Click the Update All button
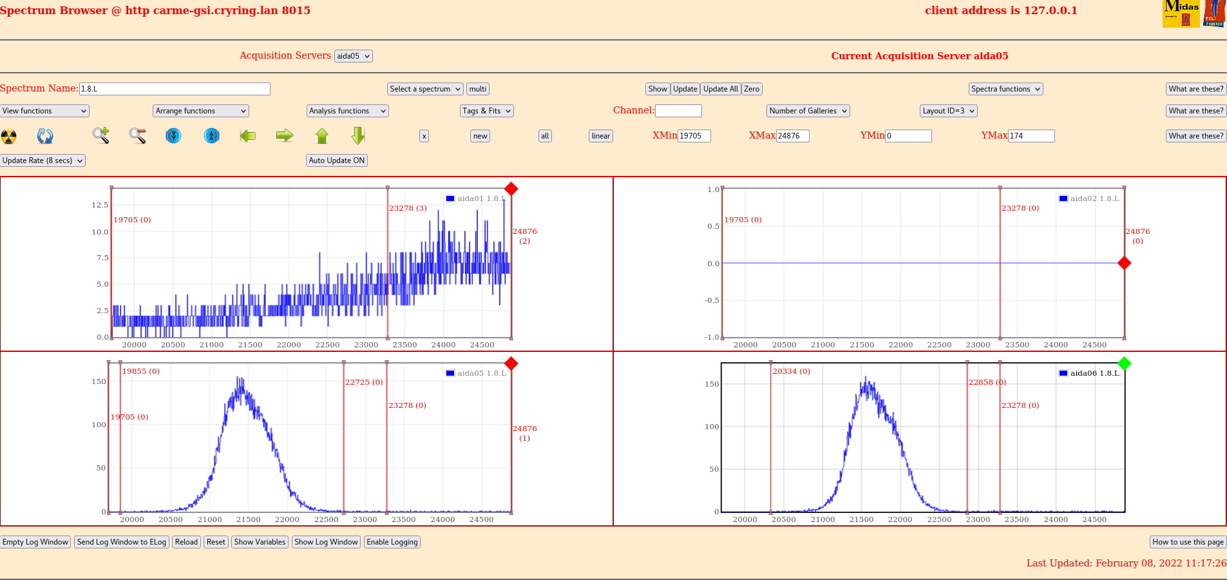 click(x=720, y=89)
